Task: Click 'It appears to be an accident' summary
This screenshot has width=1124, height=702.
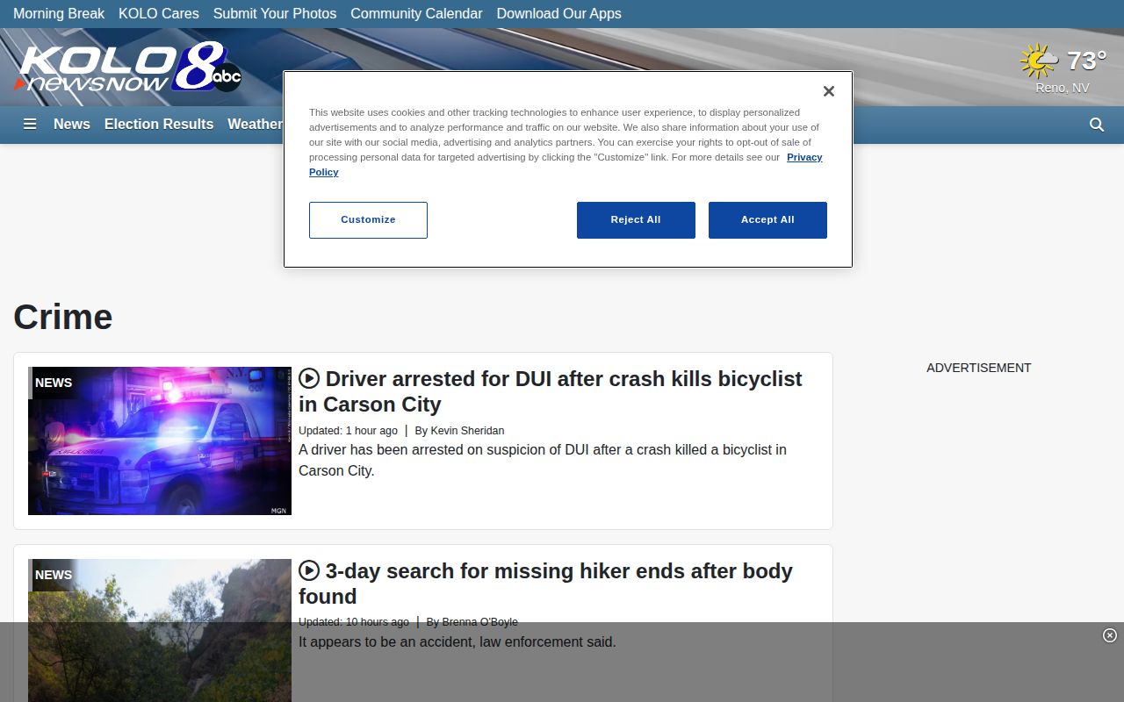Action: pos(458,642)
